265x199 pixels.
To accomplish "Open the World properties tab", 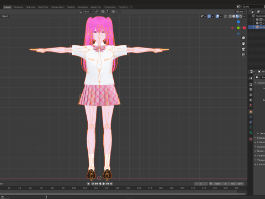I will (251, 106).
